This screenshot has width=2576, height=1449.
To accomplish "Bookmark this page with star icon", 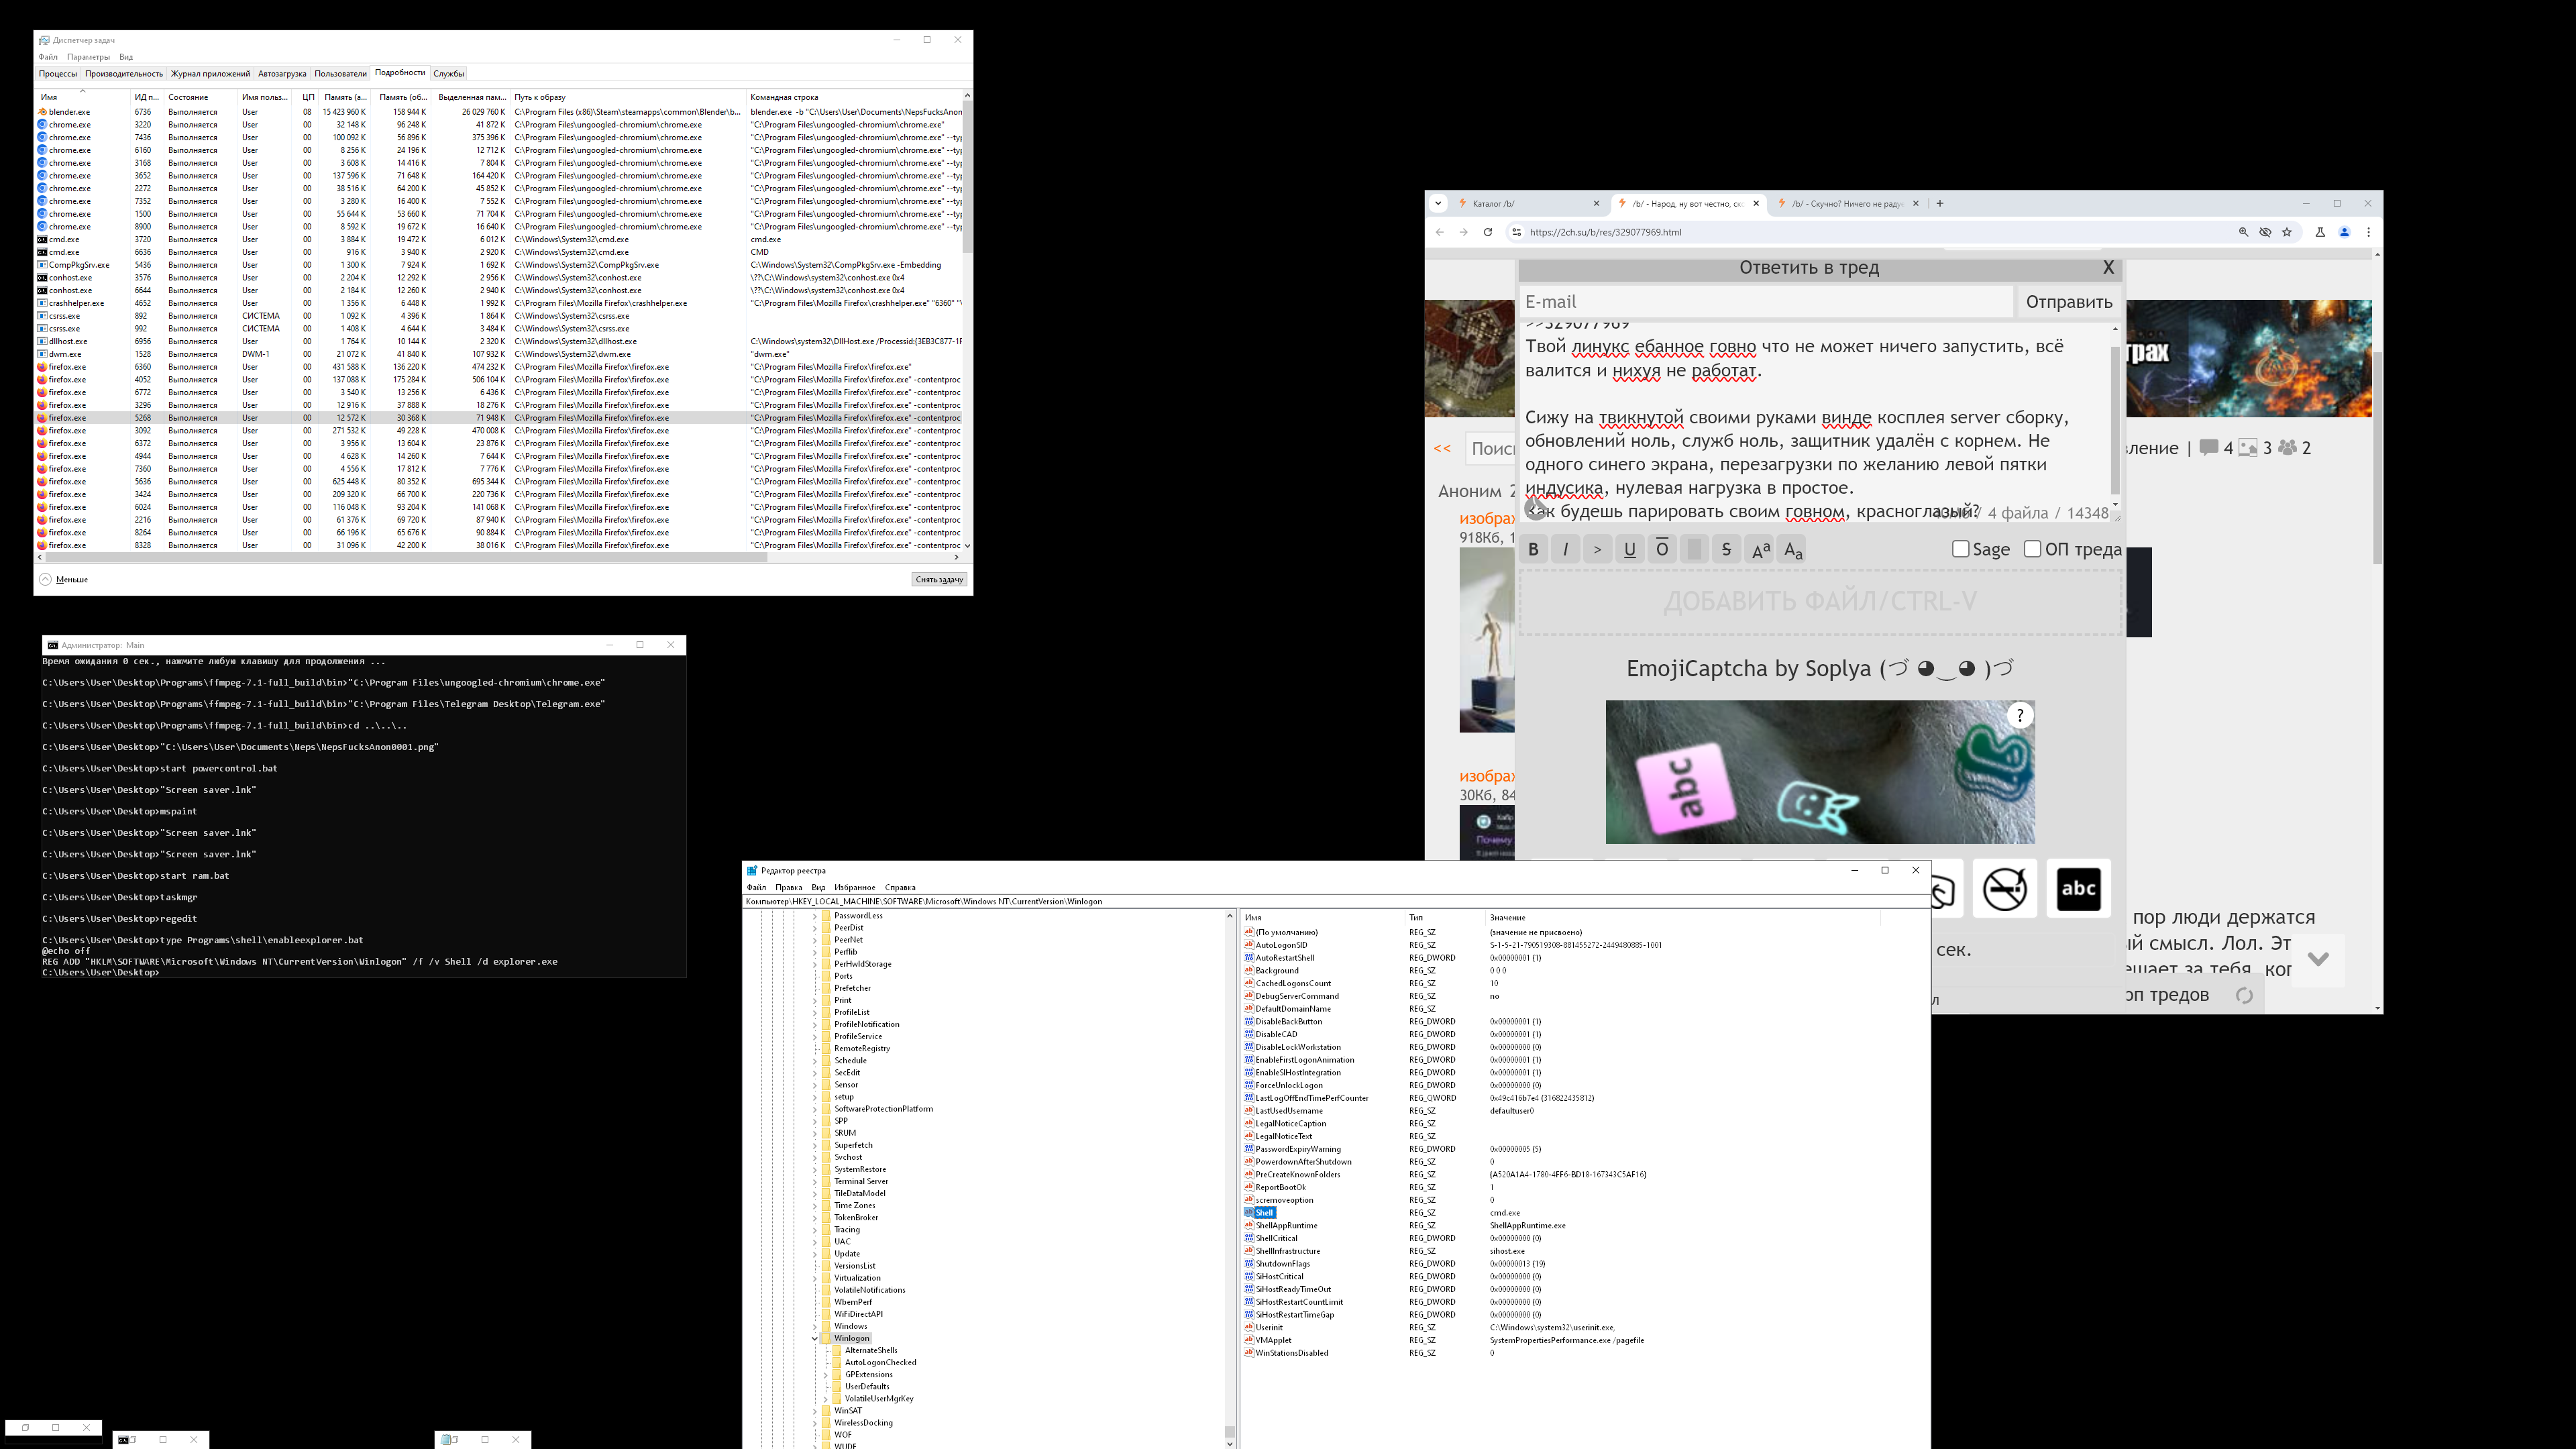I will tap(2286, 232).
